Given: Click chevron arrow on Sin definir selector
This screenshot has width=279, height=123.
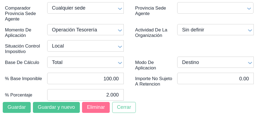Looking at the screenshot, I should coord(250,30).
